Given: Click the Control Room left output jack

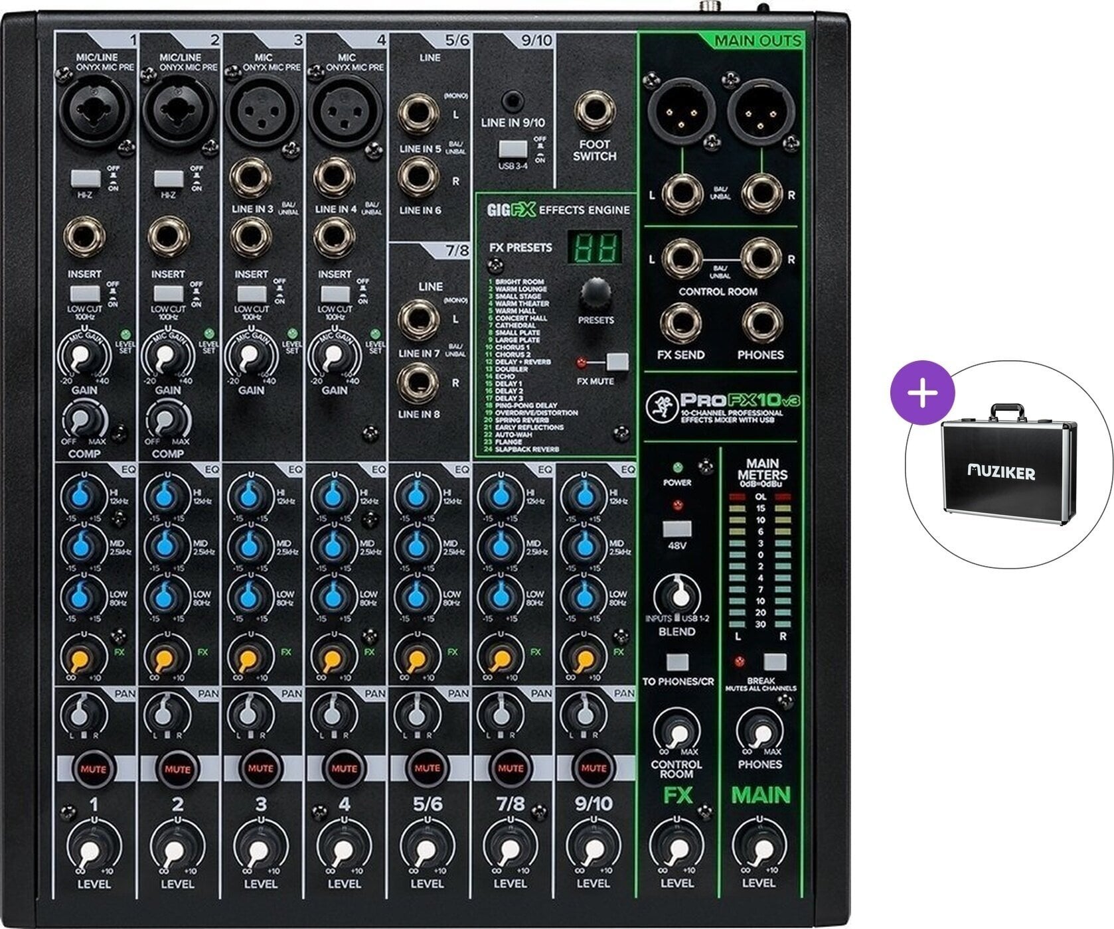Looking at the screenshot, I should pyautogui.click(x=682, y=257).
